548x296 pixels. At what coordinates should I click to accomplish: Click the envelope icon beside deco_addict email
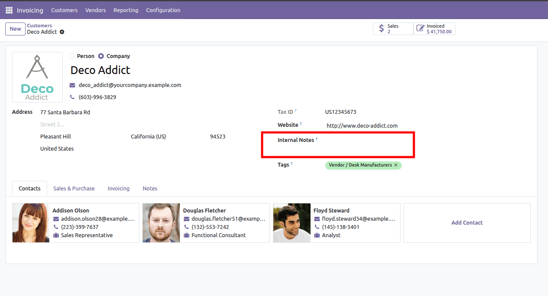[72, 85]
